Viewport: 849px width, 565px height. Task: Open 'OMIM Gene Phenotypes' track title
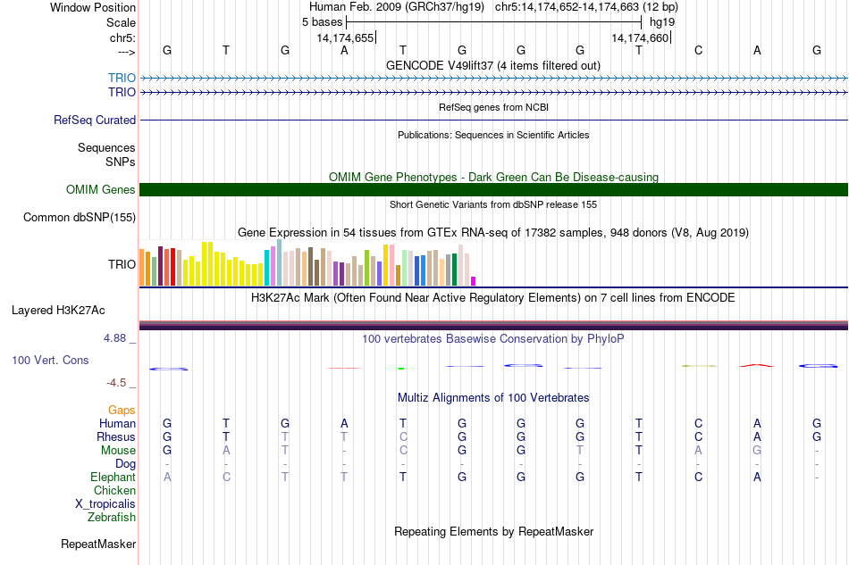click(x=493, y=177)
